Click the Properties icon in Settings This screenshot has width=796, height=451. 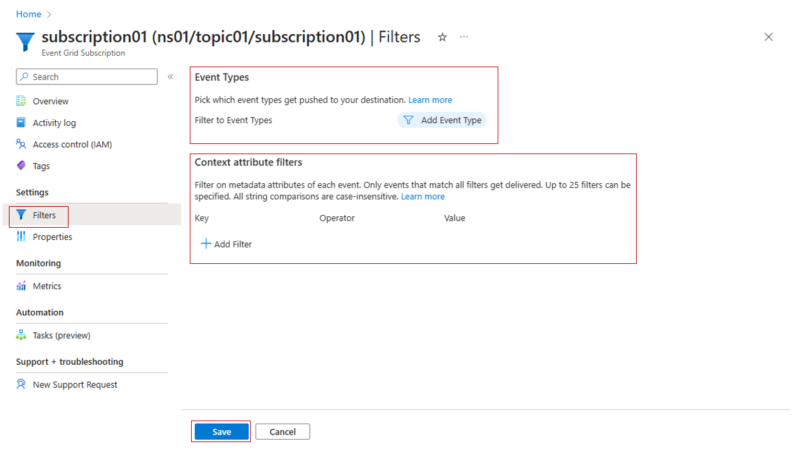22,237
